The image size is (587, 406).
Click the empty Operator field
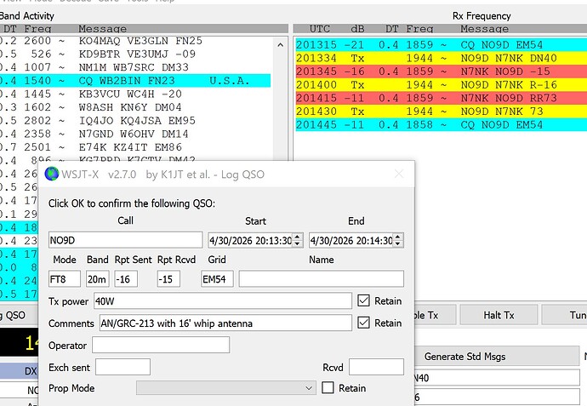click(x=161, y=345)
